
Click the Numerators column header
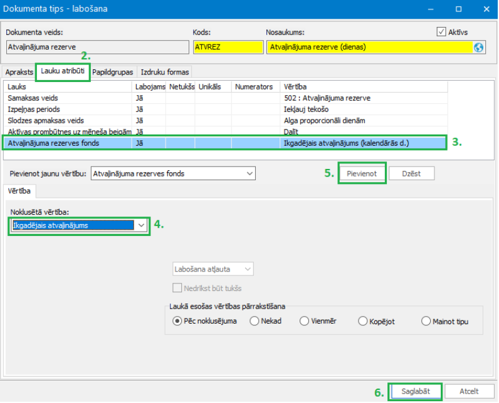[256, 87]
